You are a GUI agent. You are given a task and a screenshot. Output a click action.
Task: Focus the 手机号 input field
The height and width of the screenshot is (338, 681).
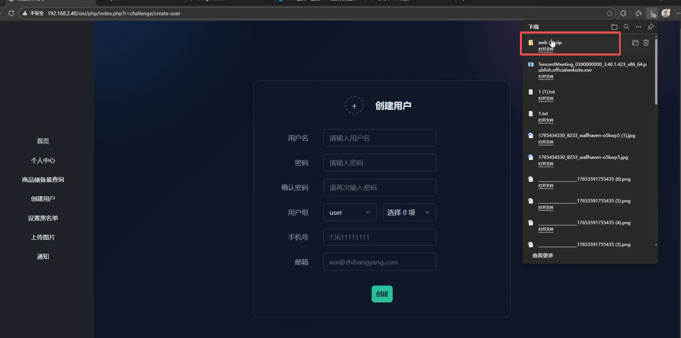click(380, 237)
